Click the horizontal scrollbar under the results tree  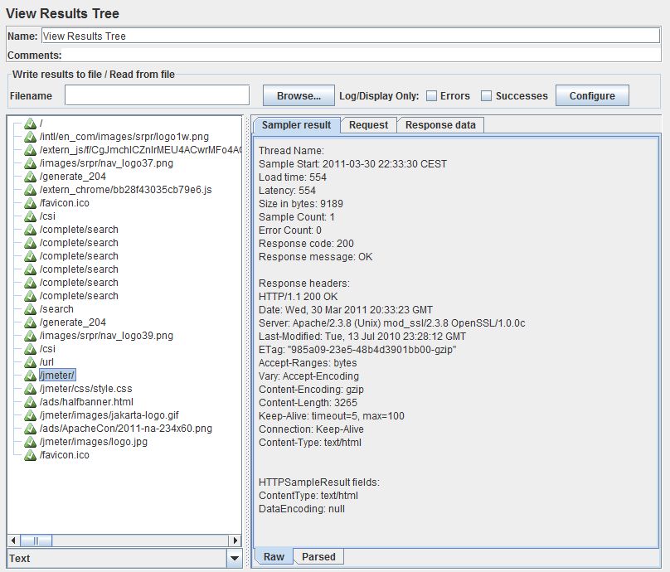[x=124, y=540]
